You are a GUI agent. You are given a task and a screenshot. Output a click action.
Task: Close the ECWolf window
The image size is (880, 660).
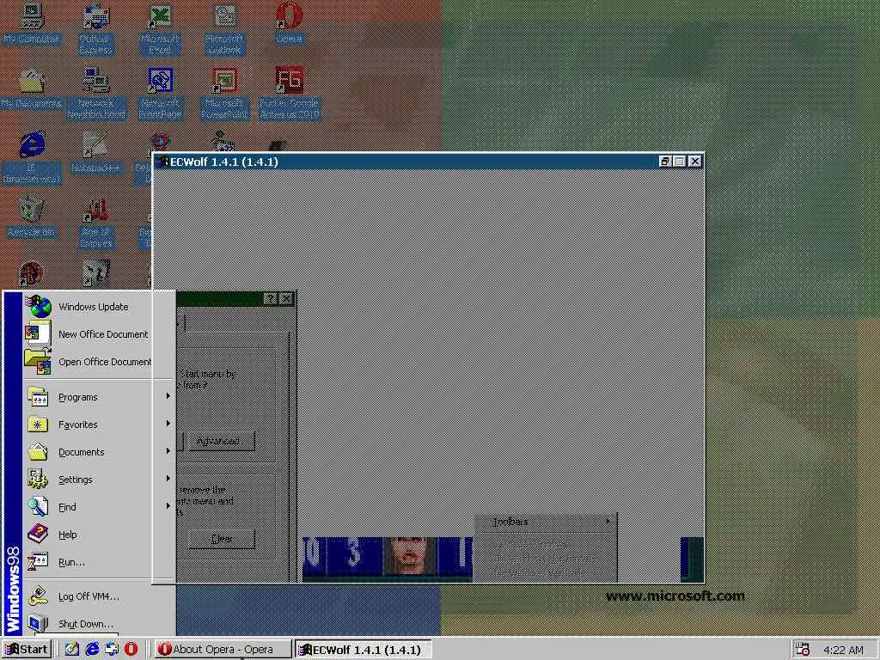(x=694, y=162)
